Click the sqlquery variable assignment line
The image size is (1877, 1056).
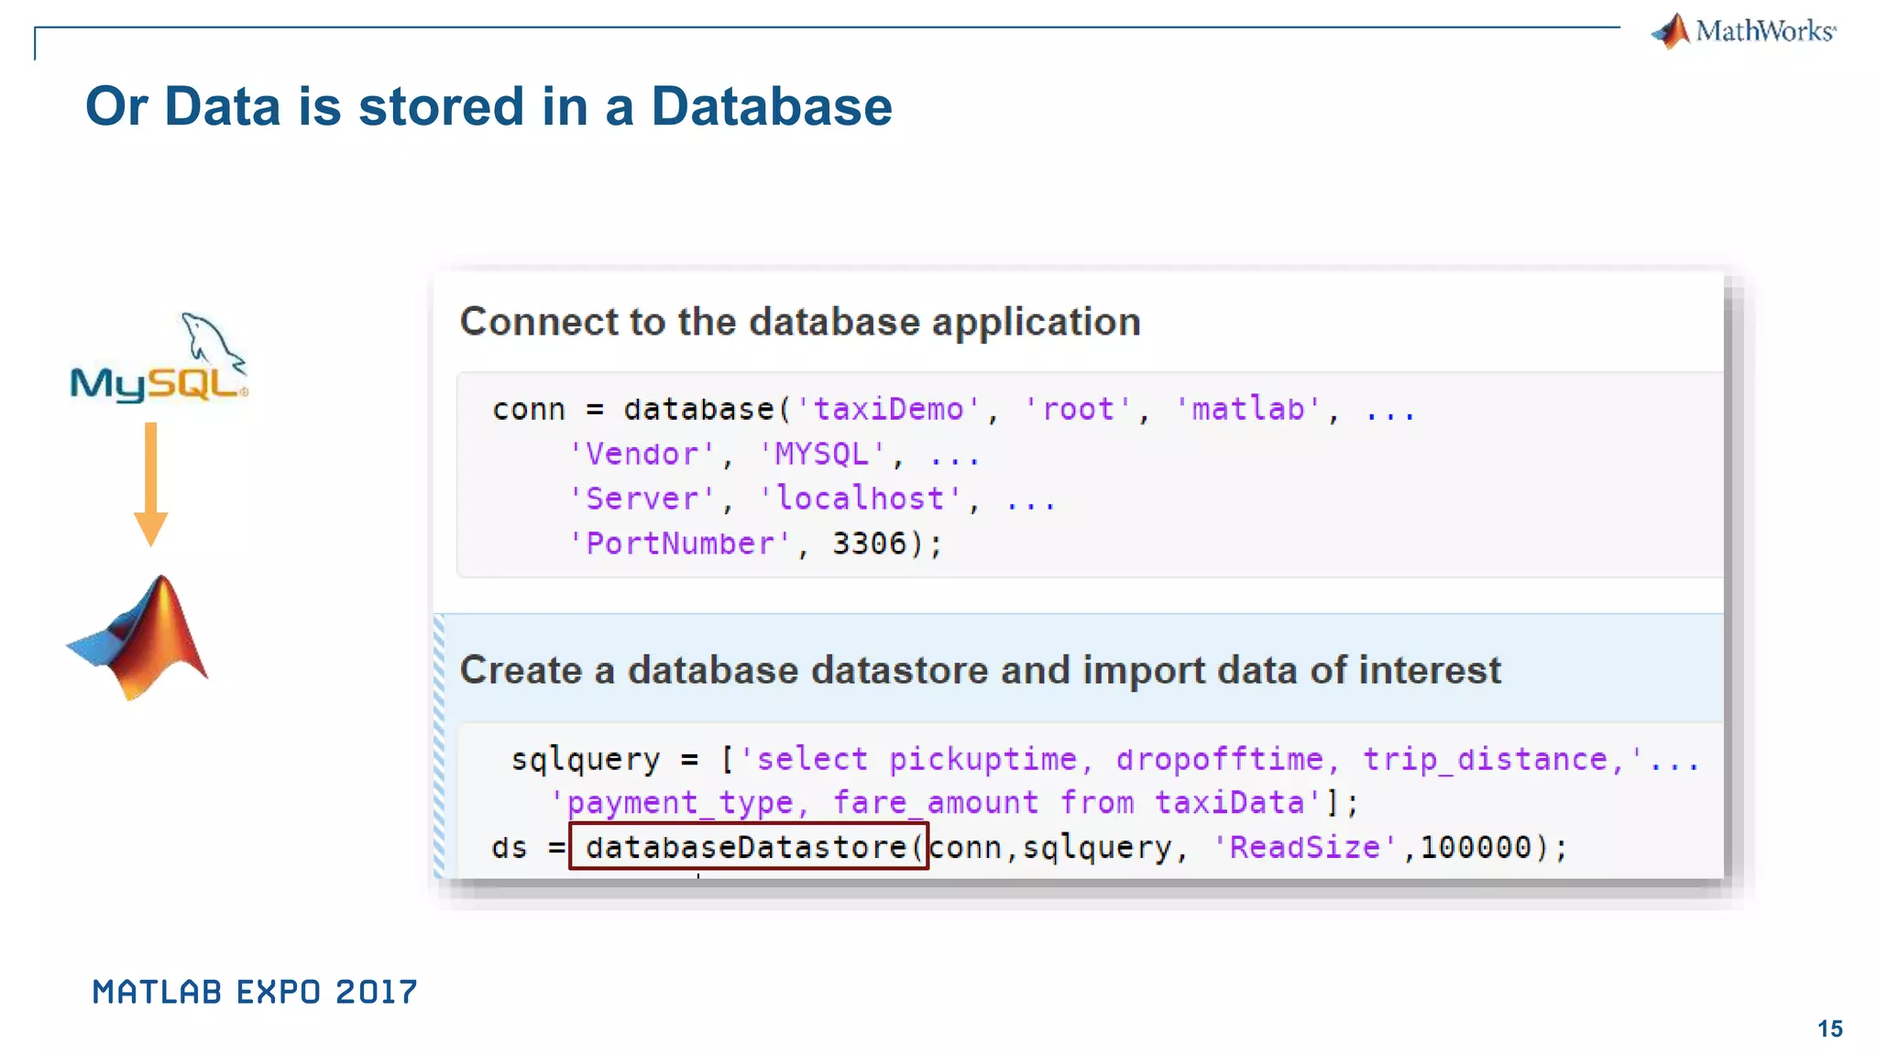(587, 759)
